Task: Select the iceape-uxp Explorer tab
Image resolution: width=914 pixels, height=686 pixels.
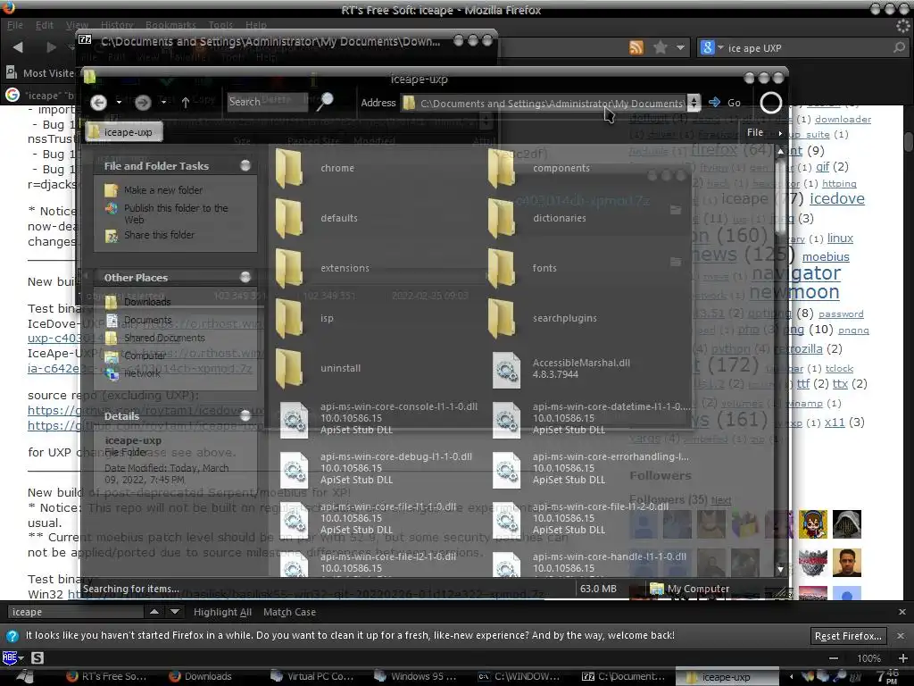Action: [124, 132]
